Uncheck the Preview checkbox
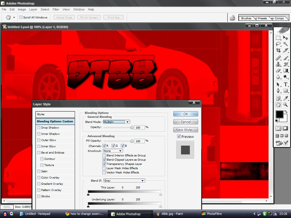 pyautogui.click(x=179, y=137)
